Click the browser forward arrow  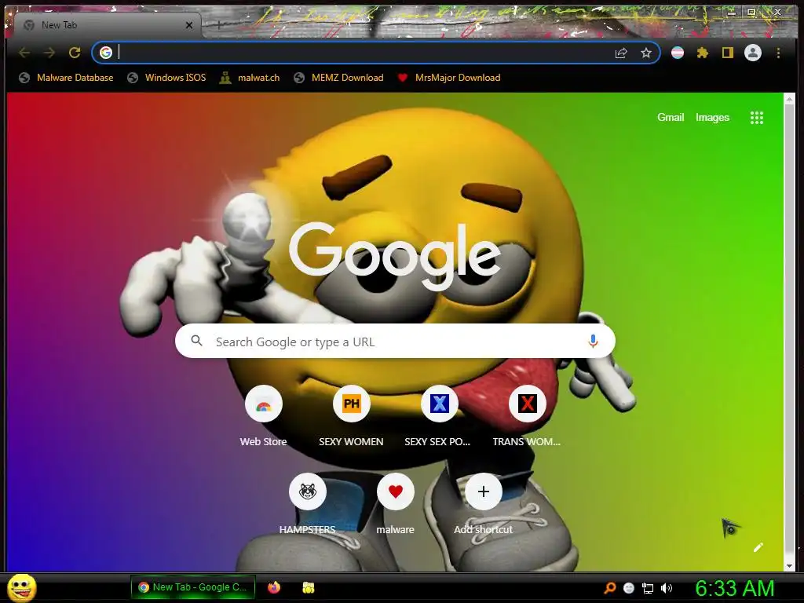[49, 53]
